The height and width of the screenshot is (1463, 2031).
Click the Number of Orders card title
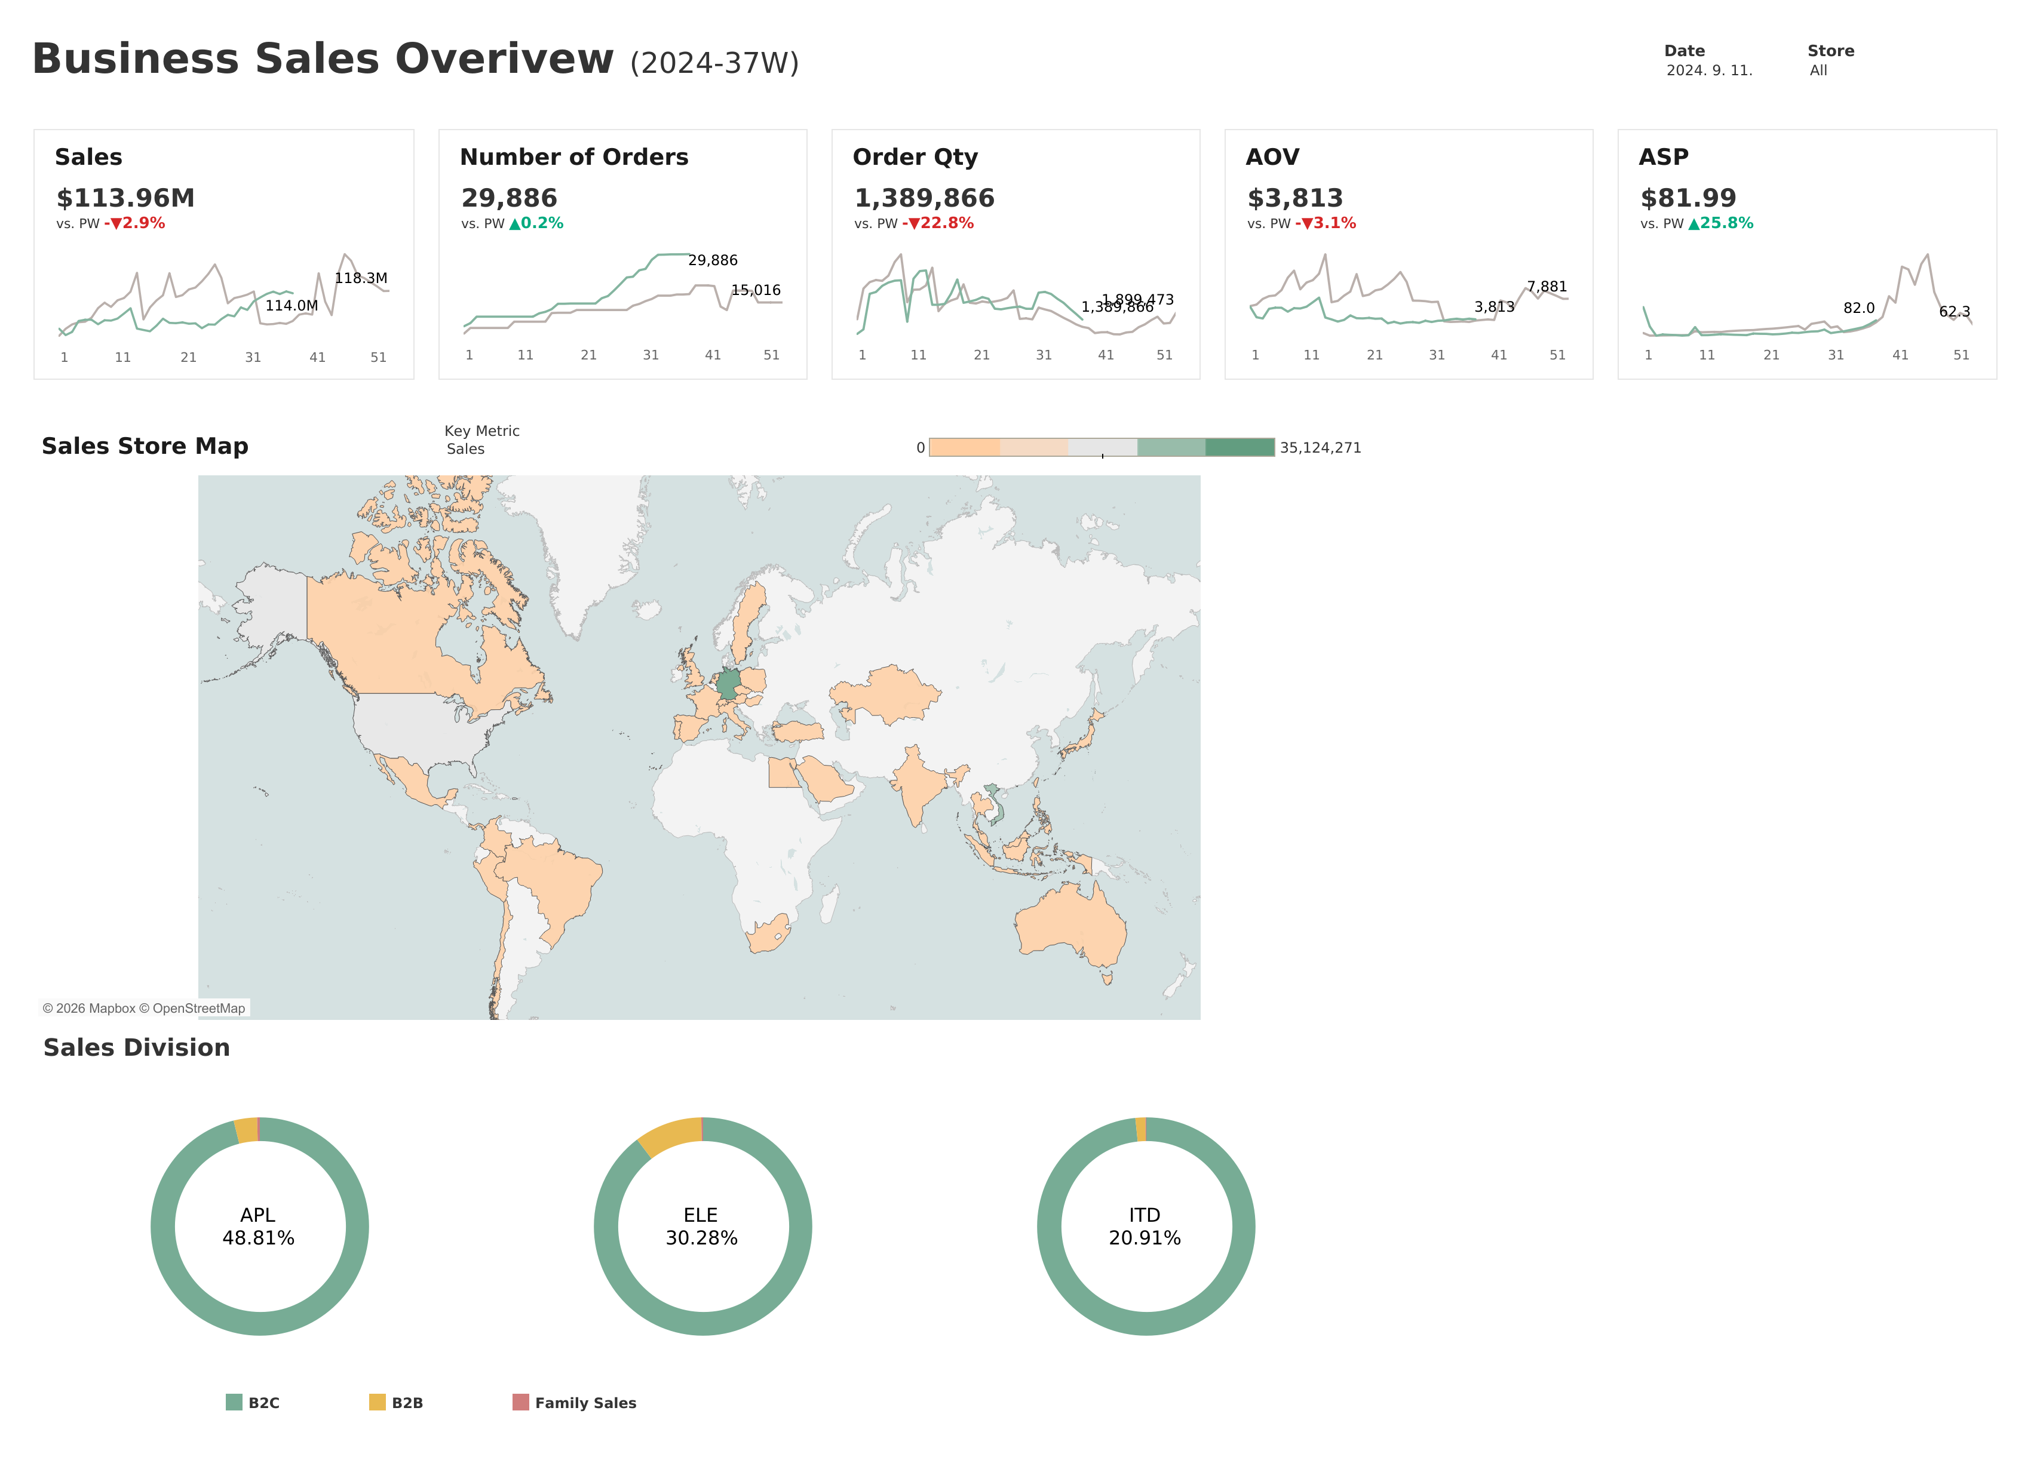[x=574, y=156]
